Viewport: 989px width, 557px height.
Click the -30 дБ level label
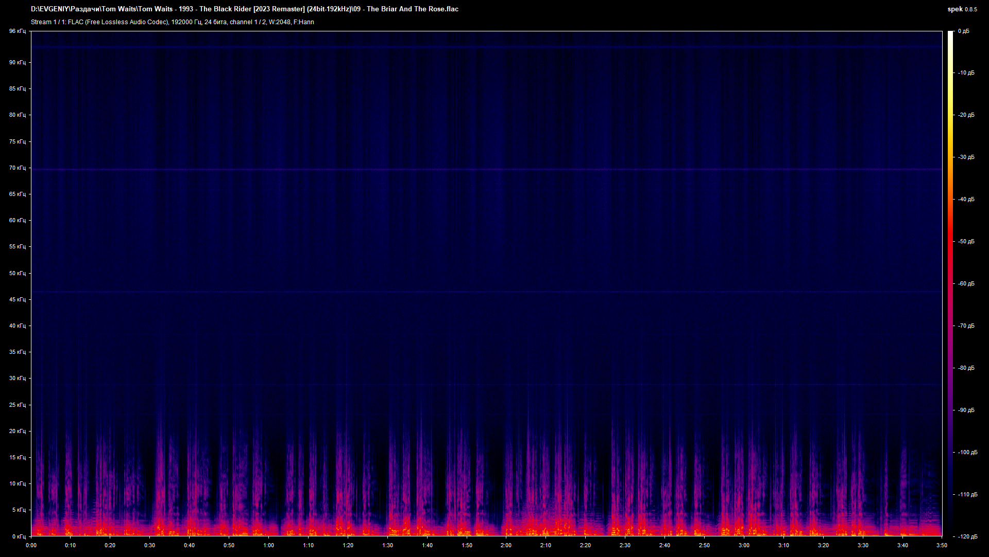966,157
